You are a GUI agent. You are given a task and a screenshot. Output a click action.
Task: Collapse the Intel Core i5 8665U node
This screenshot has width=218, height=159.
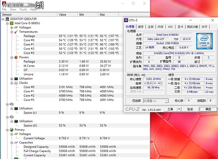click(x=7, y=23)
